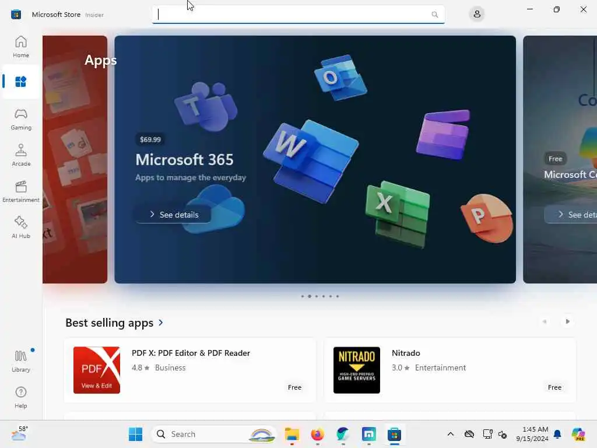
Task: Focus the Store search text field
Action: pos(298,15)
